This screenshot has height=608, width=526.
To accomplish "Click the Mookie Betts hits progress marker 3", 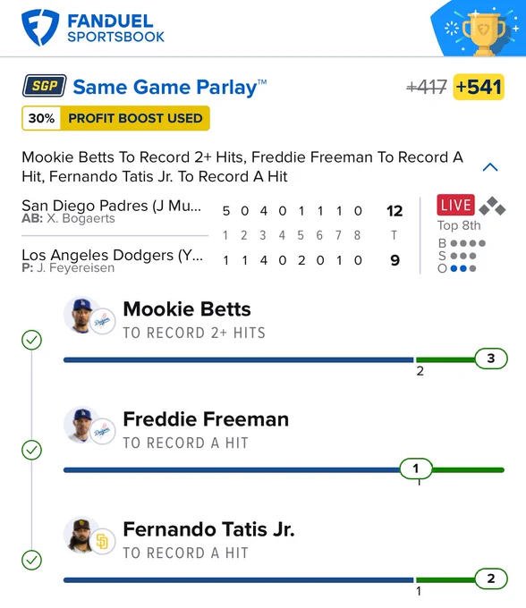I will (491, 359).
